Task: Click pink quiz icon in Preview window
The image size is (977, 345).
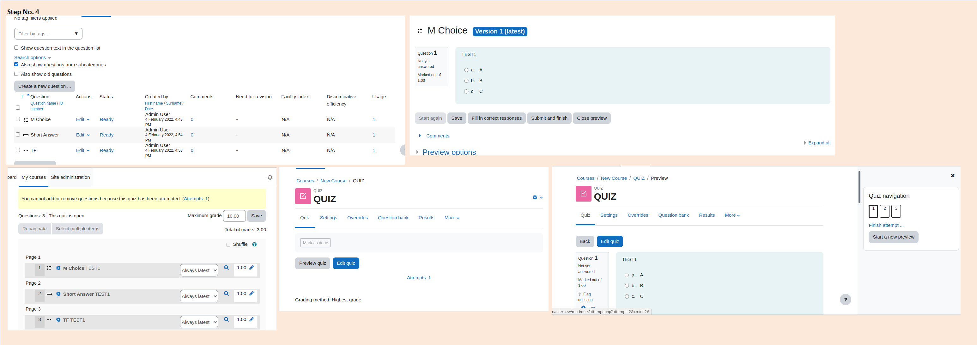Action: click(583, 193)
